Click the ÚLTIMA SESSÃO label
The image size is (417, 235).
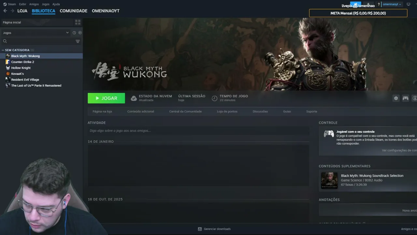tap(192, 96)
